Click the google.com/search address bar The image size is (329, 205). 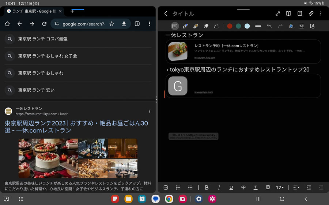[83, 24]
